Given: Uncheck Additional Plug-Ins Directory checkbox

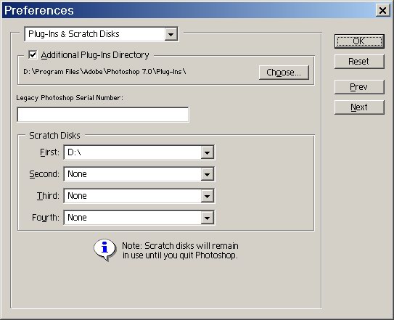Looking at the screenshot, I should (33, 54).
